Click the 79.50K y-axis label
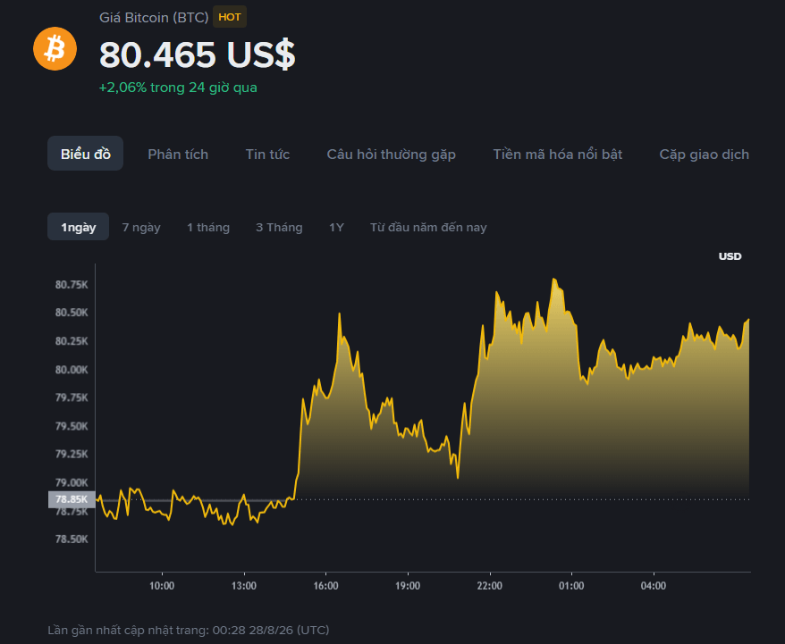This screenshot has height=644, width=785. coord(72,426)
